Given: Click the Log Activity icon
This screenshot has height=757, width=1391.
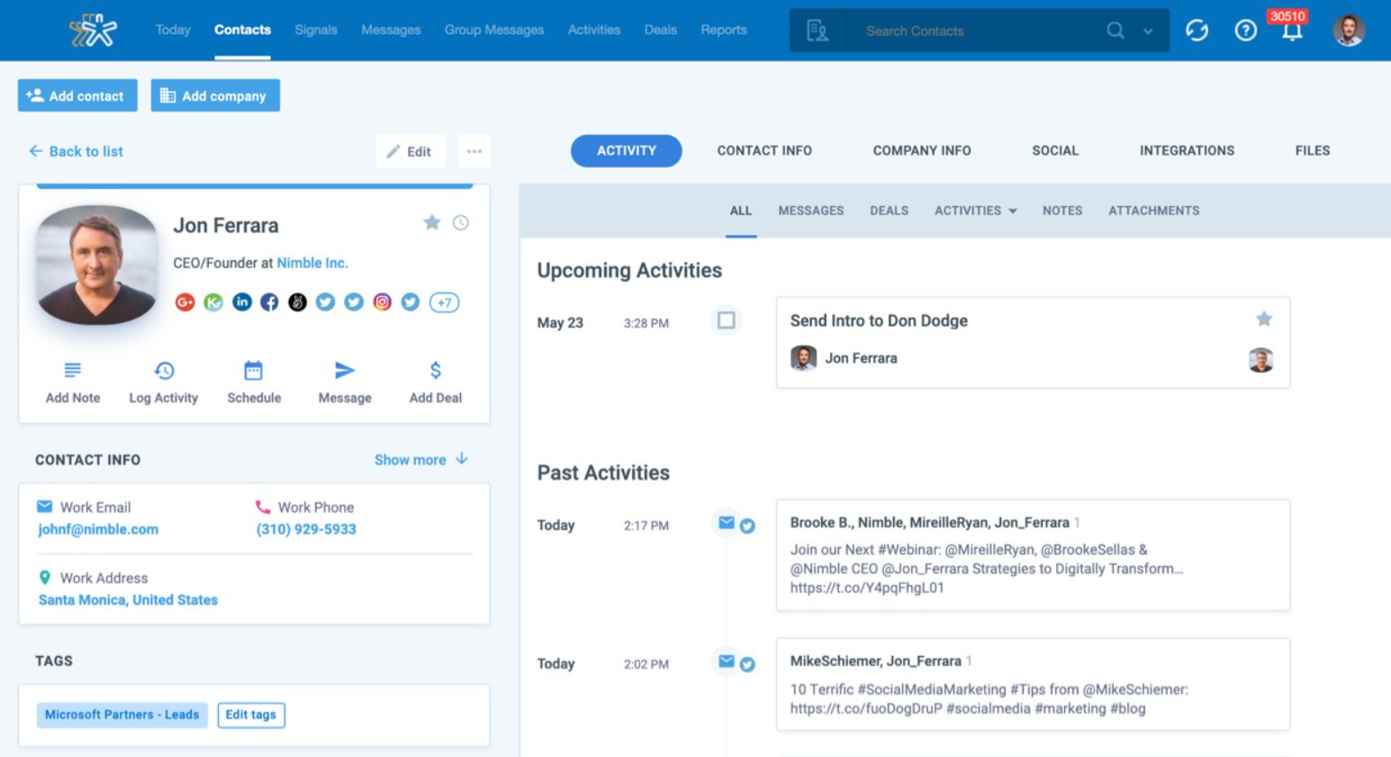Looking at the screenshot, I should 164,370.
